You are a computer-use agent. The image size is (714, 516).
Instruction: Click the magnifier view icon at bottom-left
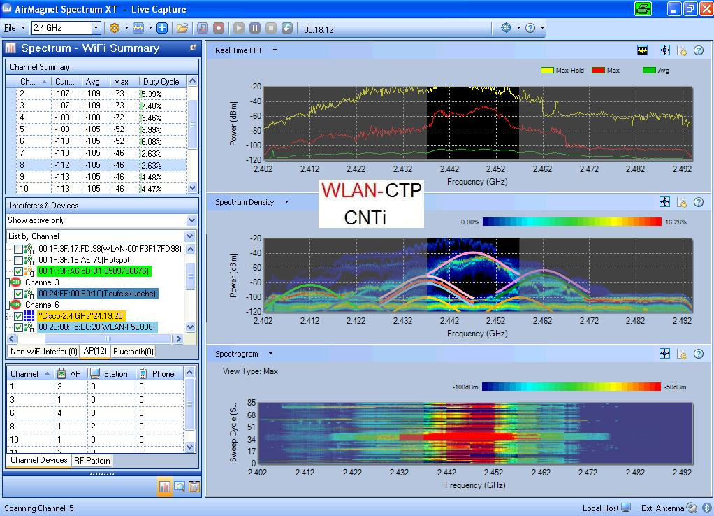pos(180,487)
